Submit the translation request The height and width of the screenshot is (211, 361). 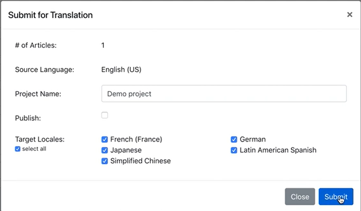coord(336,197)
